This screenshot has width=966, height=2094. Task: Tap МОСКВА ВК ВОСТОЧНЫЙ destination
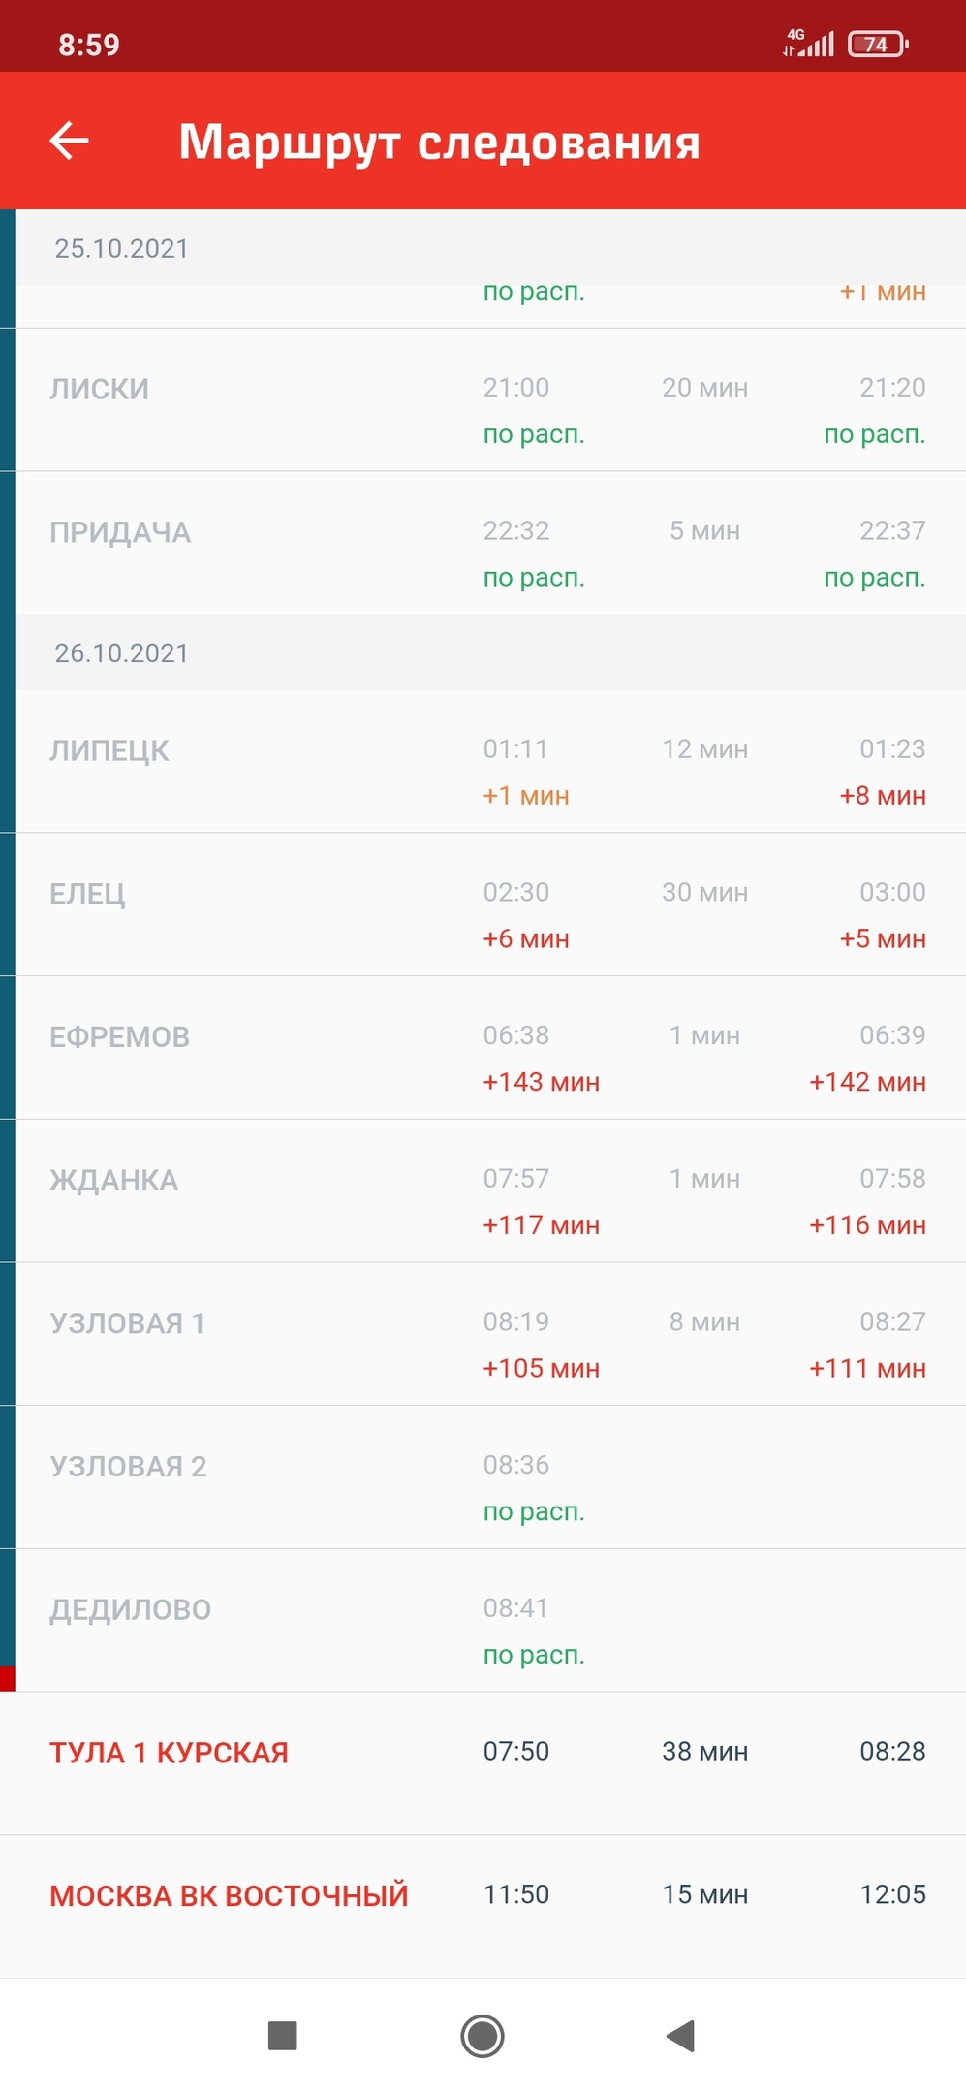pos(229,1896)
